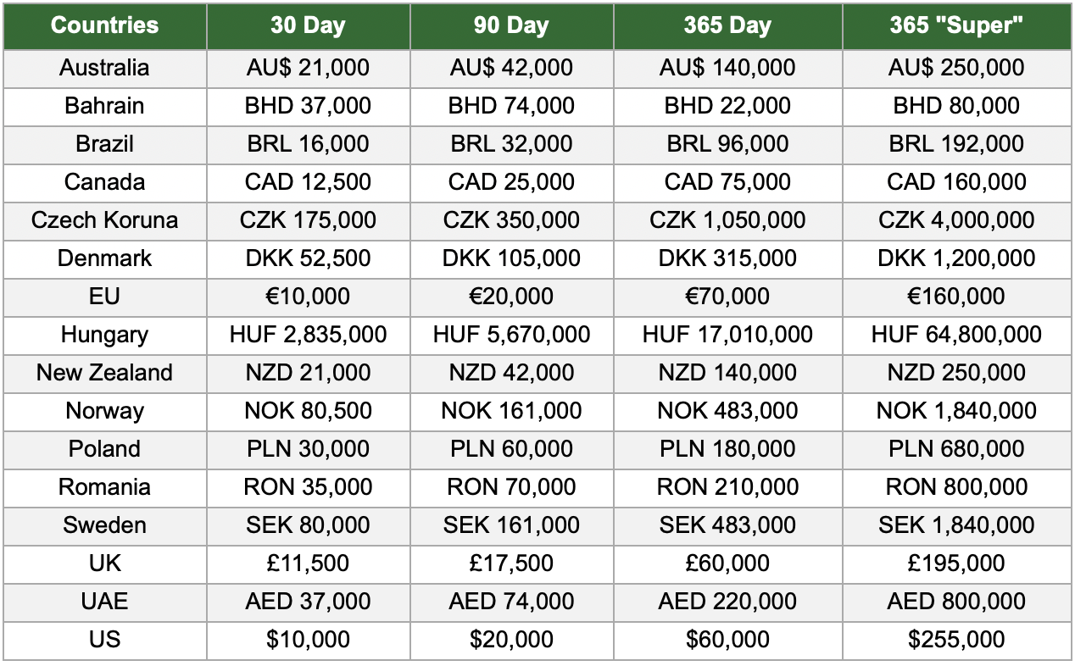Select the $255,000 cell in US row
This screenshot has height=666, width=1075.
click(956, 640)
